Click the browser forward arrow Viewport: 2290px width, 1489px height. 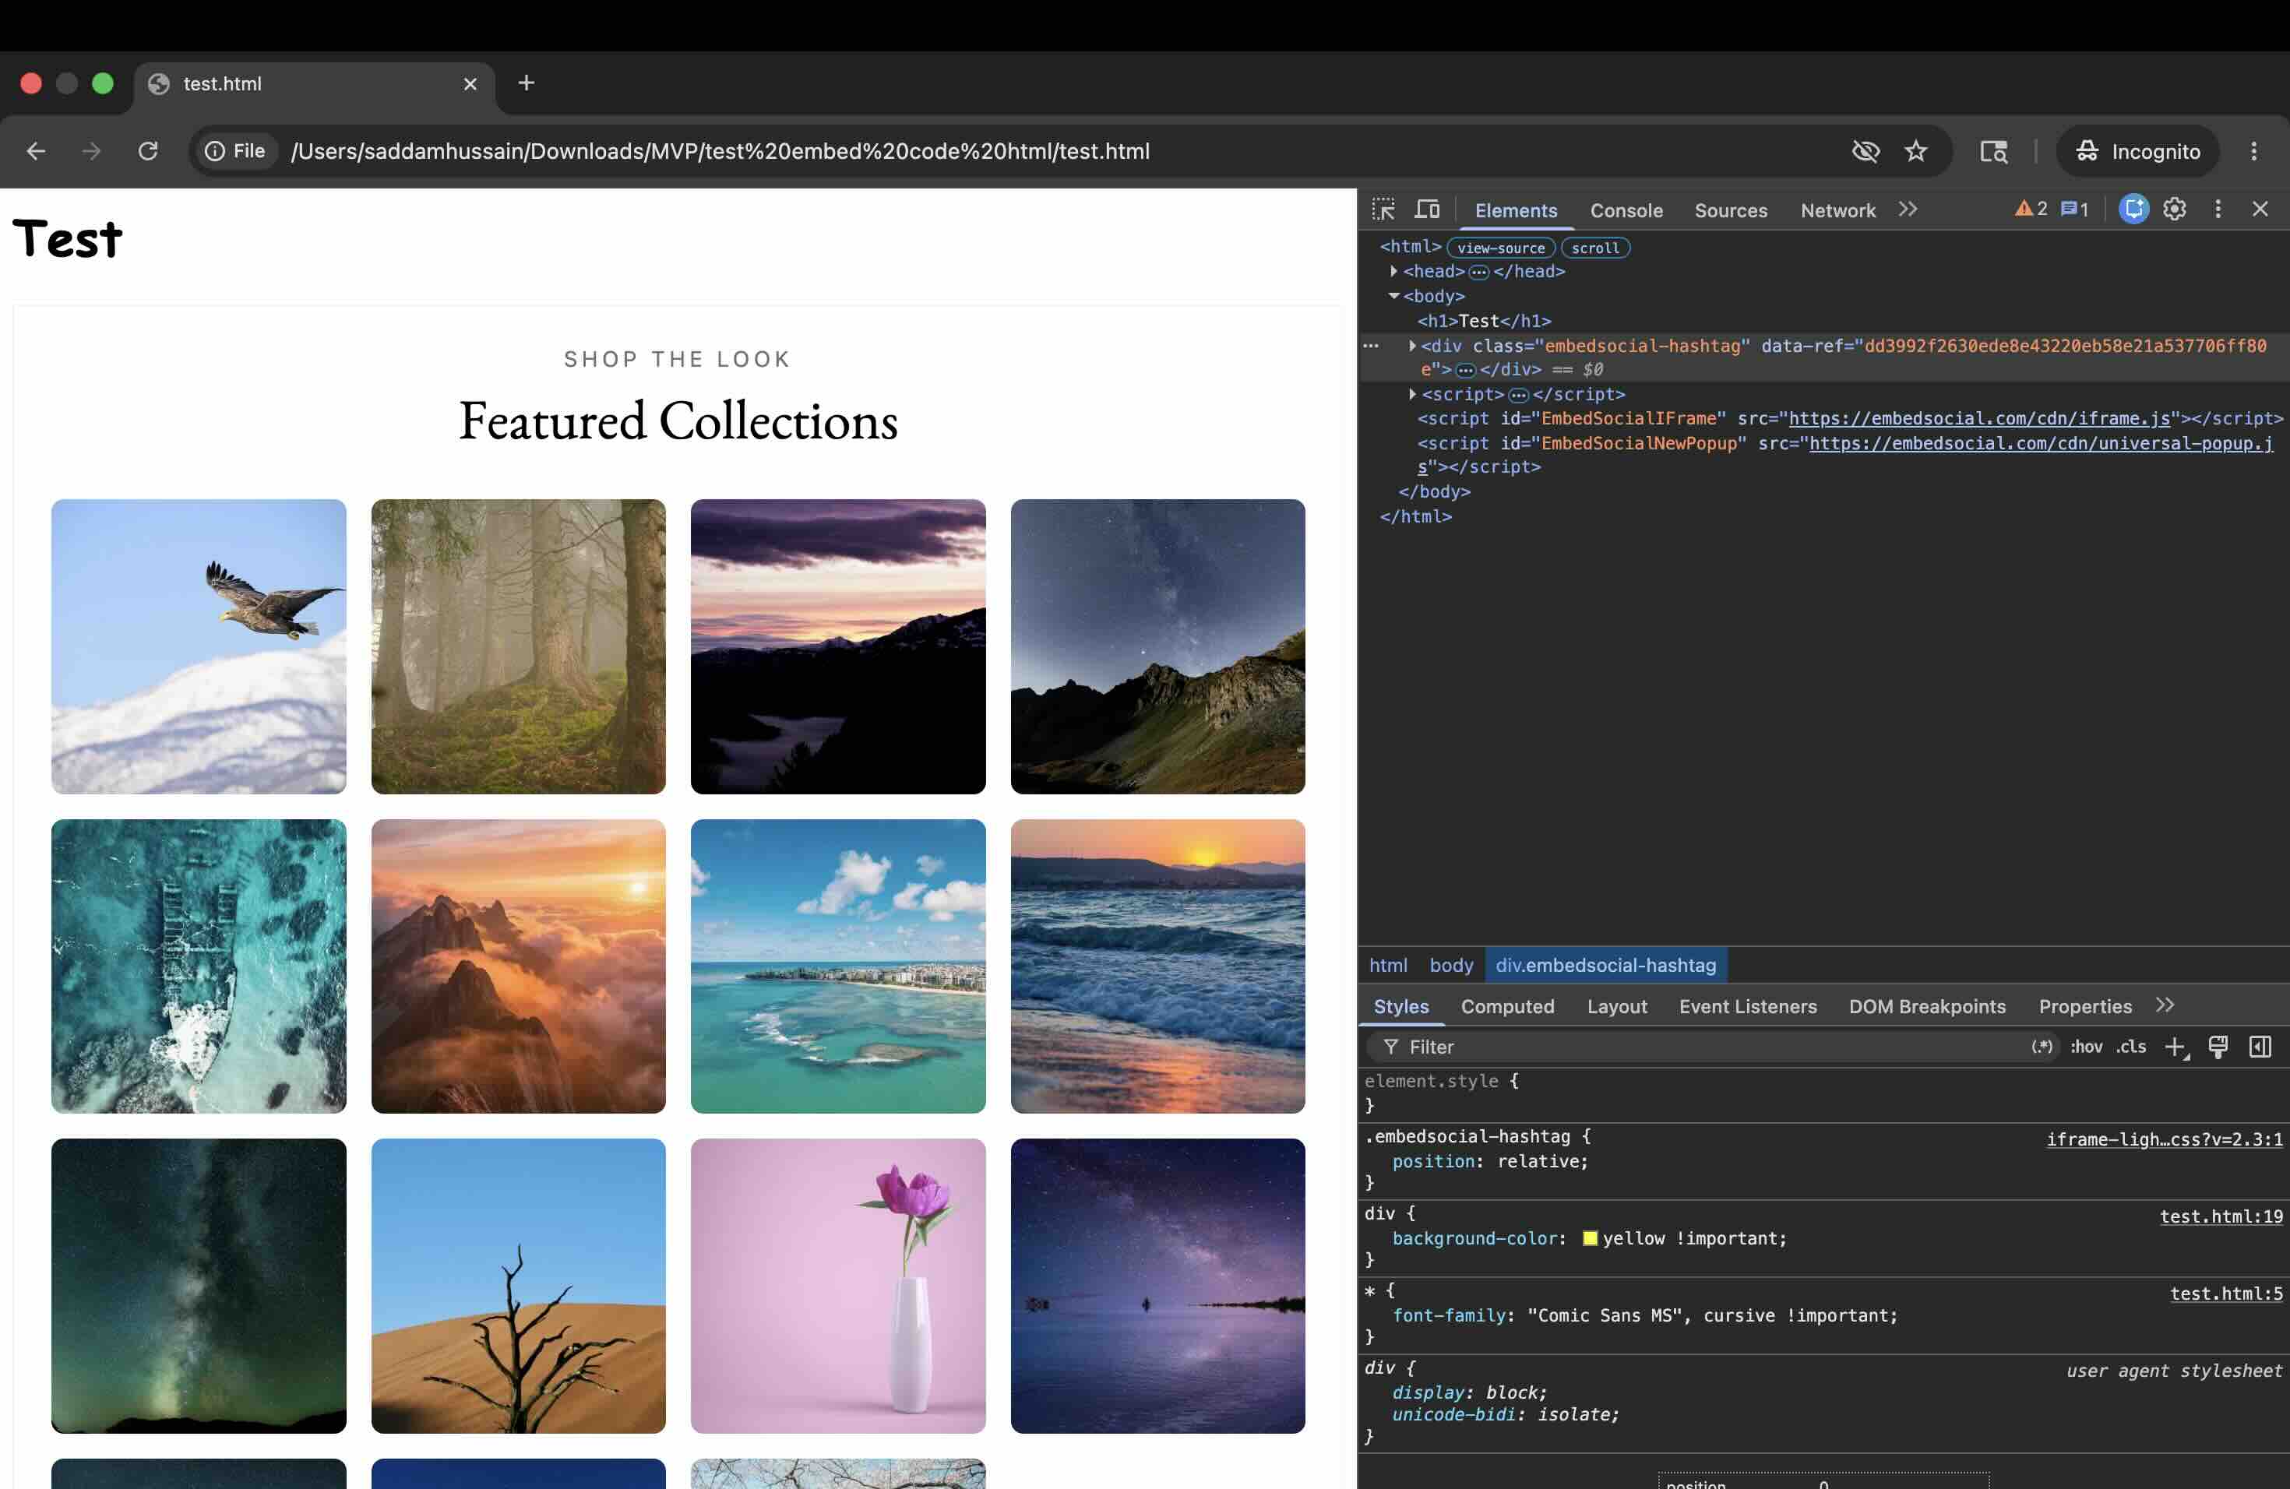click(91, 151)
